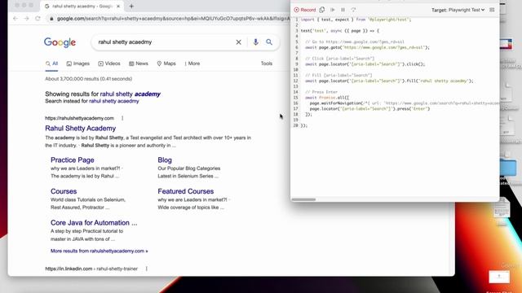
Task: Open options dots next to rahulshettyacademy.com URL
Action: 122,118
